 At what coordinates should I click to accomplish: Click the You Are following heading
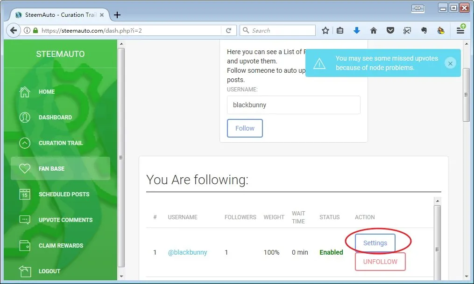pyautogui.click(x=197, y=180)
